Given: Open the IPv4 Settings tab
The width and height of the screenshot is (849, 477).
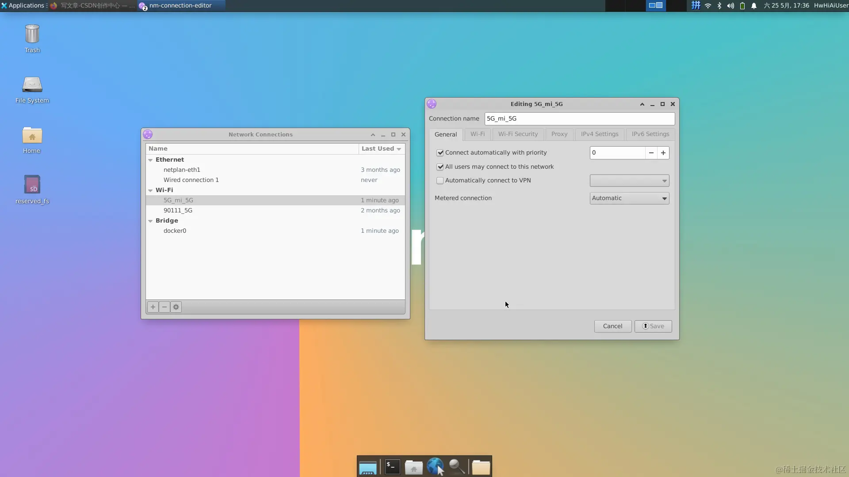Looking at the screenshot, I should pos(599,134).
